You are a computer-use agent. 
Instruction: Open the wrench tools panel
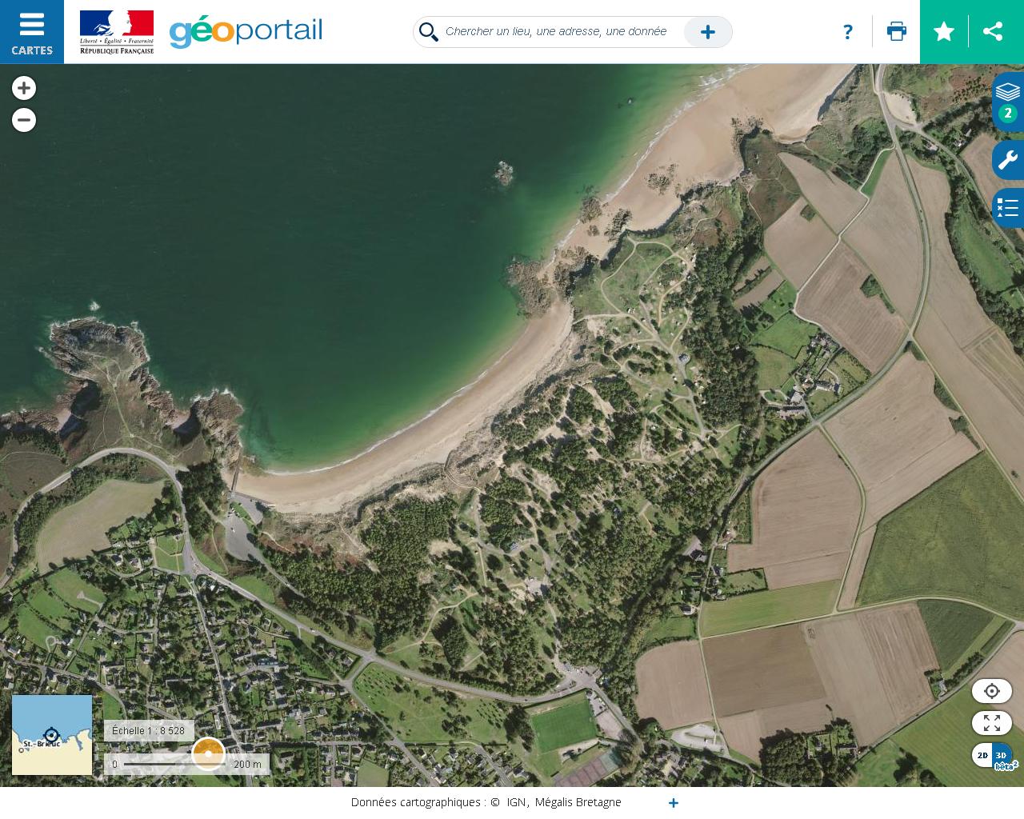click(1007, 160)
